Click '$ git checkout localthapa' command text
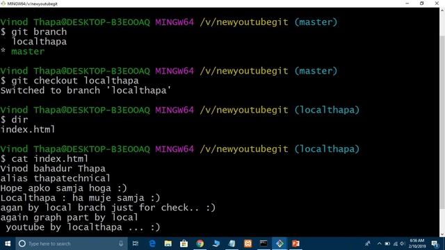 pos(70,81)
